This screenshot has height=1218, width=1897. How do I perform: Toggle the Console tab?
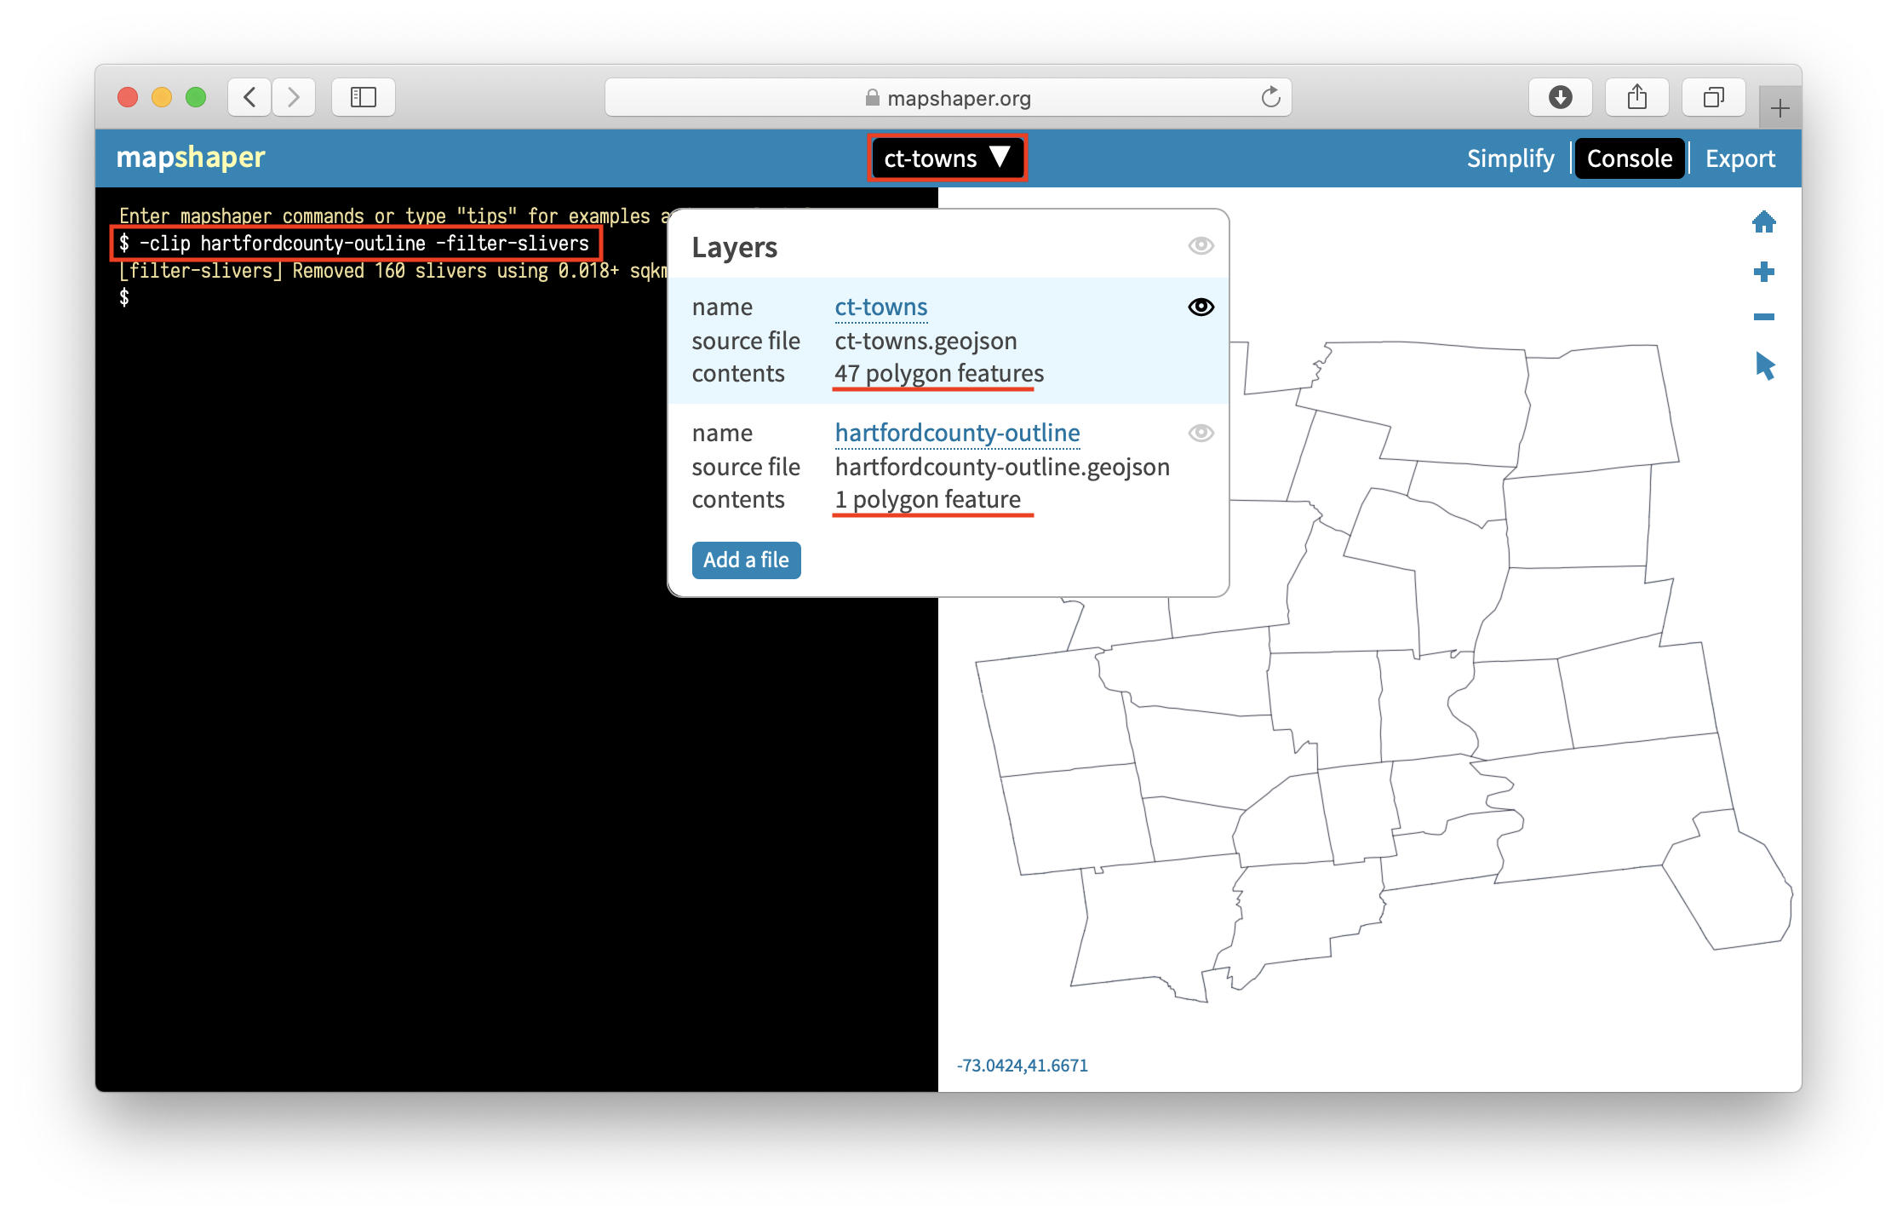(1630, 158)
